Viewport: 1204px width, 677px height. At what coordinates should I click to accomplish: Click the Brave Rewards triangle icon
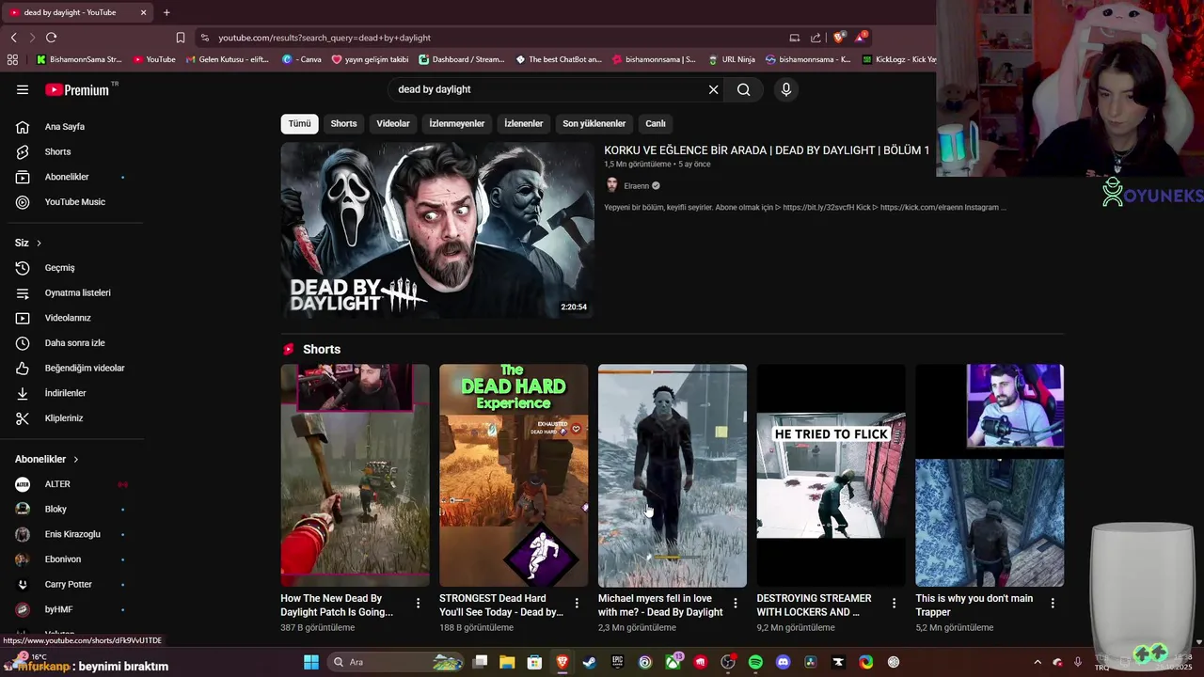(861, 38)
